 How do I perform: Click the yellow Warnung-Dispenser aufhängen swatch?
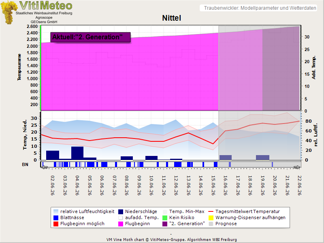211,218
